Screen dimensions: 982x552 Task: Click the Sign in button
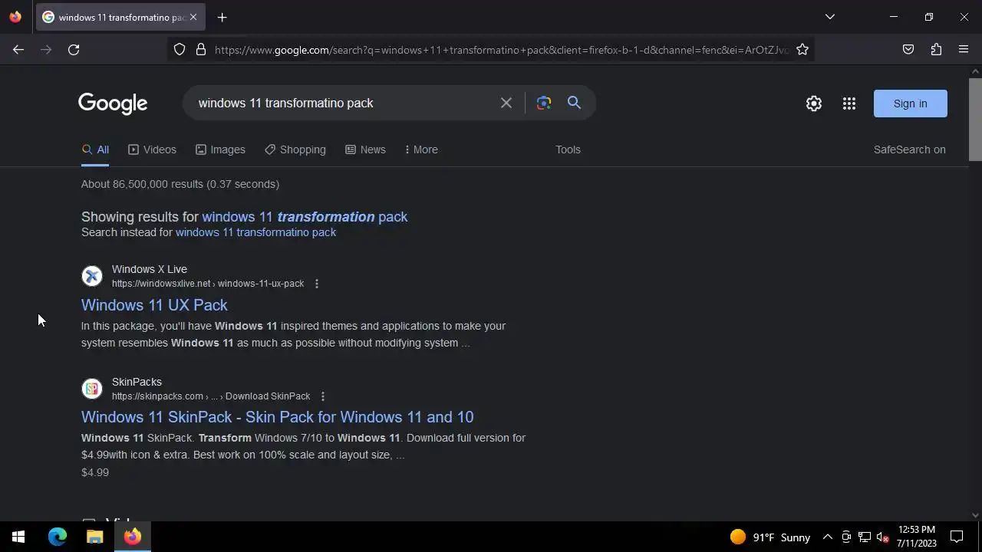click(x=911, y=103)
